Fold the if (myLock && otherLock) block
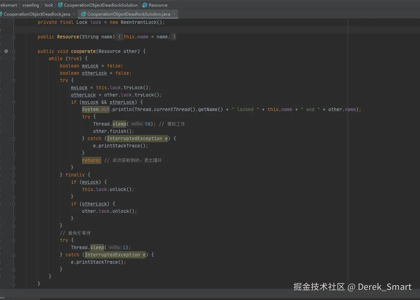Viewport: 420px width, 300px height. (x=14, y=102)
